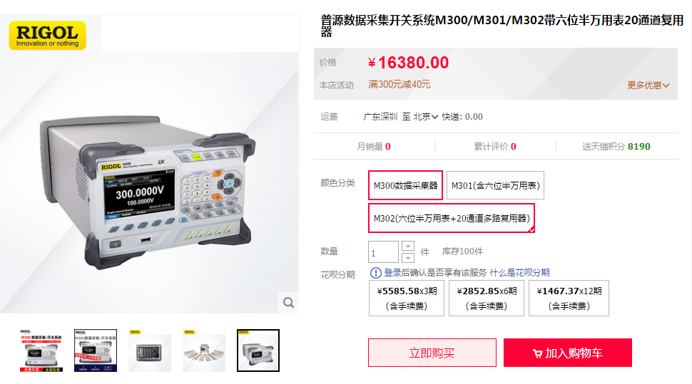Open the 什么是花呗分期 link
This screenshot has height=384, width=692.
click(x=519, y=272)
